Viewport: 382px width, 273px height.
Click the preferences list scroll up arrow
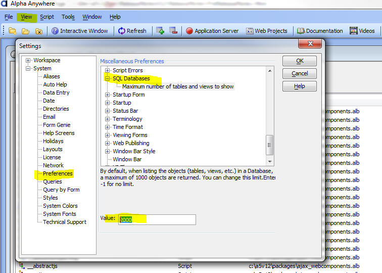pyautogui.click(x=270, y=71)
